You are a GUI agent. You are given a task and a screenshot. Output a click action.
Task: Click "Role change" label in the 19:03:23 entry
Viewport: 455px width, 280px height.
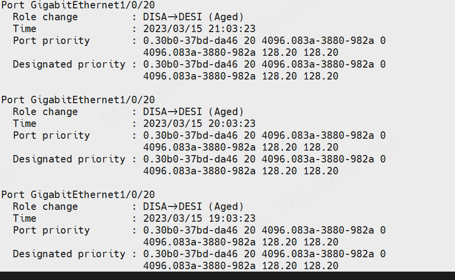tap(45, 206)
